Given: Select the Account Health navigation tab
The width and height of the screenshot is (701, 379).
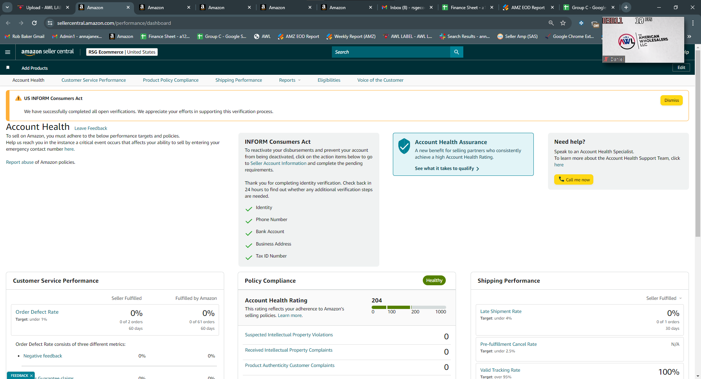Looking at the screenshot, I should pyautogui.click(x=28, y=80).
